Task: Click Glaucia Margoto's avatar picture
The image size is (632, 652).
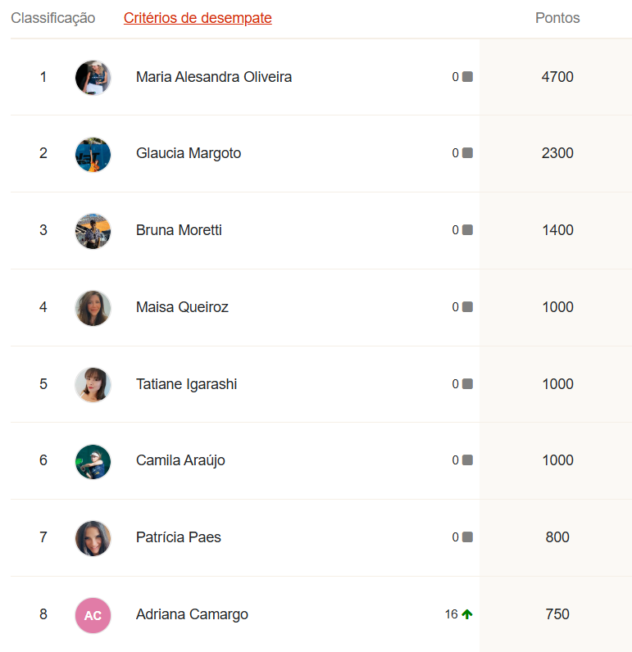Action: point(93,154)
